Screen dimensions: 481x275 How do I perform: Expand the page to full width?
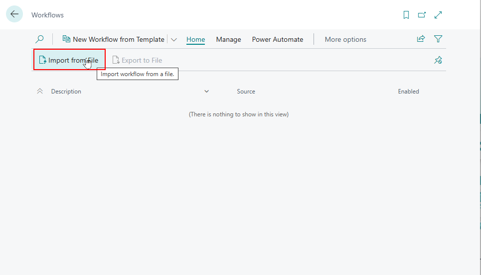[x=438, y=15]
